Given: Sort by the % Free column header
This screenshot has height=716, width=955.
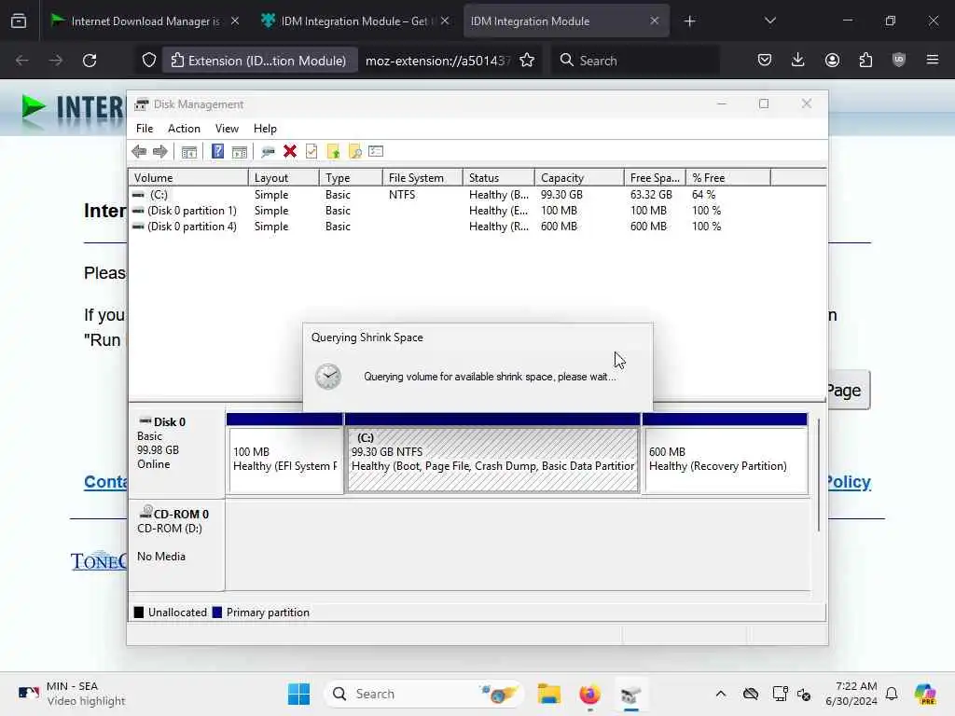Looking at the screenshot, I should click(x=727, y=178).
